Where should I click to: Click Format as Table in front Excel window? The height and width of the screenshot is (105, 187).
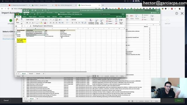pos(97,21)
